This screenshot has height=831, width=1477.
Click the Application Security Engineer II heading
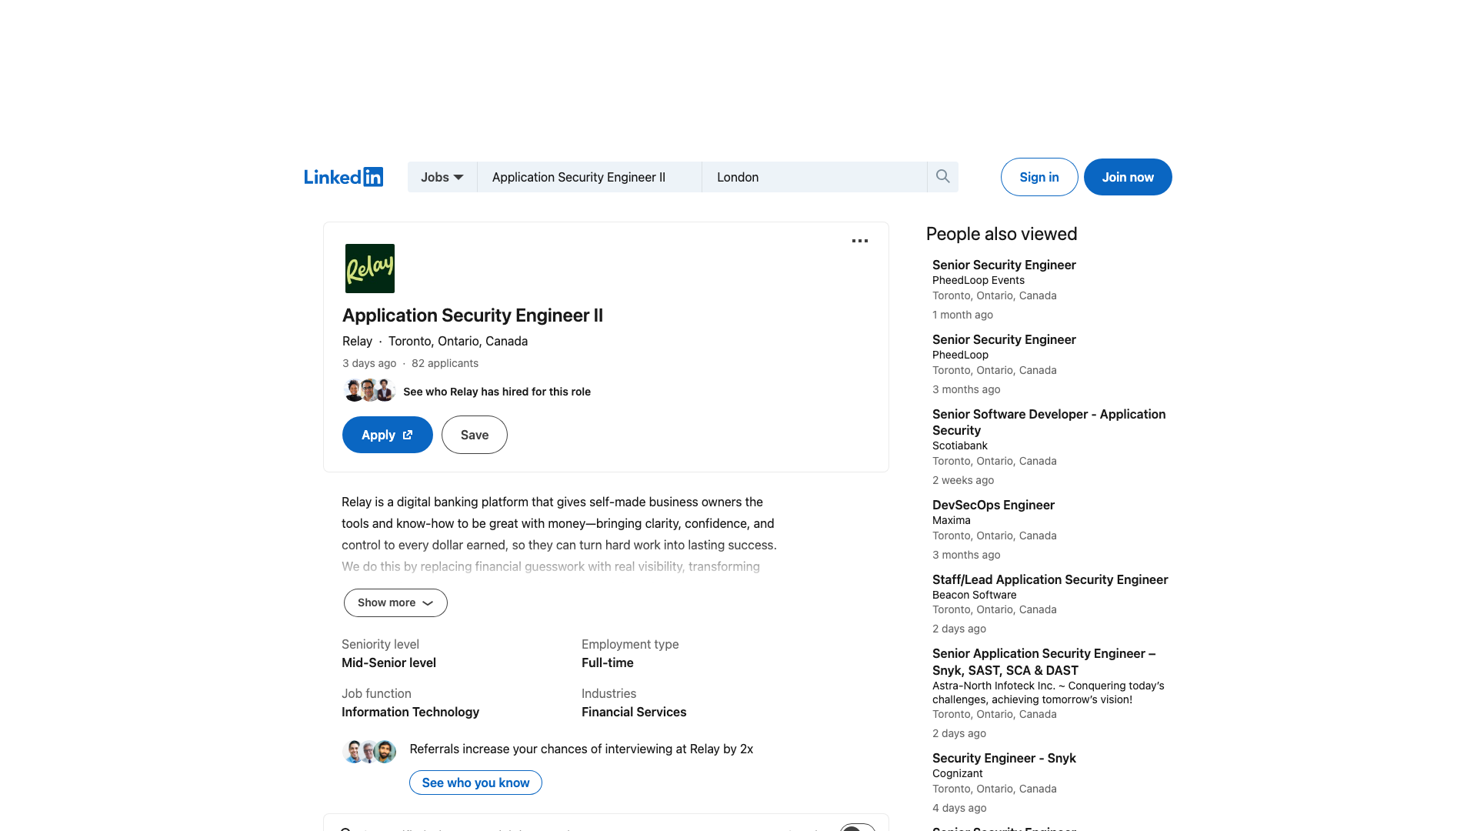(472, 315)
